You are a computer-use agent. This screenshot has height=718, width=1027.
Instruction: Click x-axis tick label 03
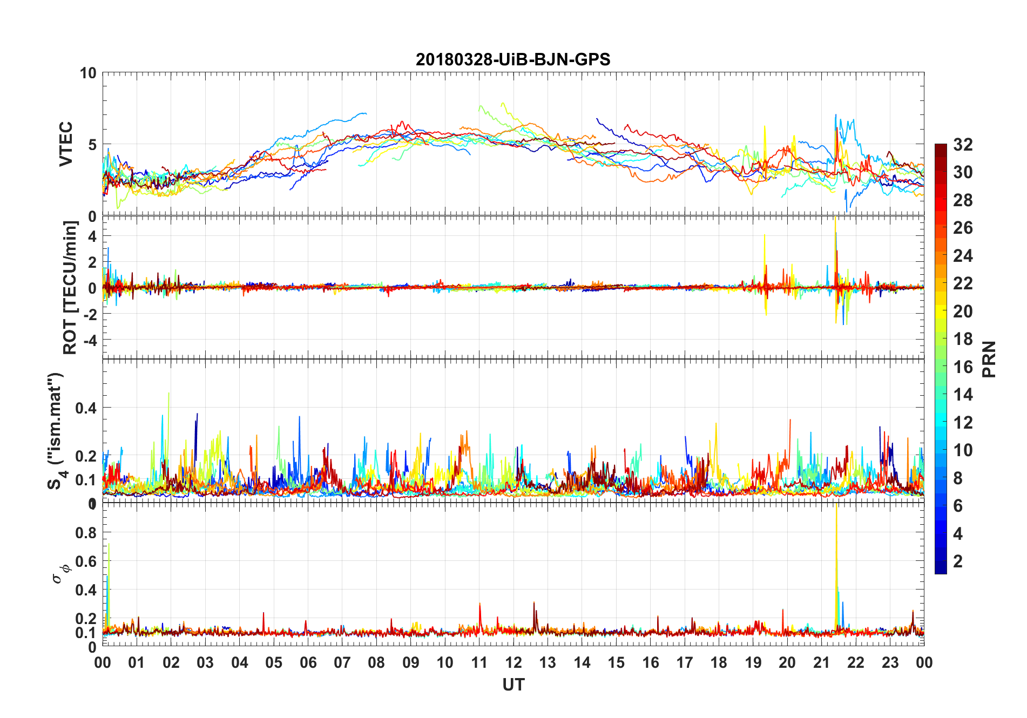[205, 662]
